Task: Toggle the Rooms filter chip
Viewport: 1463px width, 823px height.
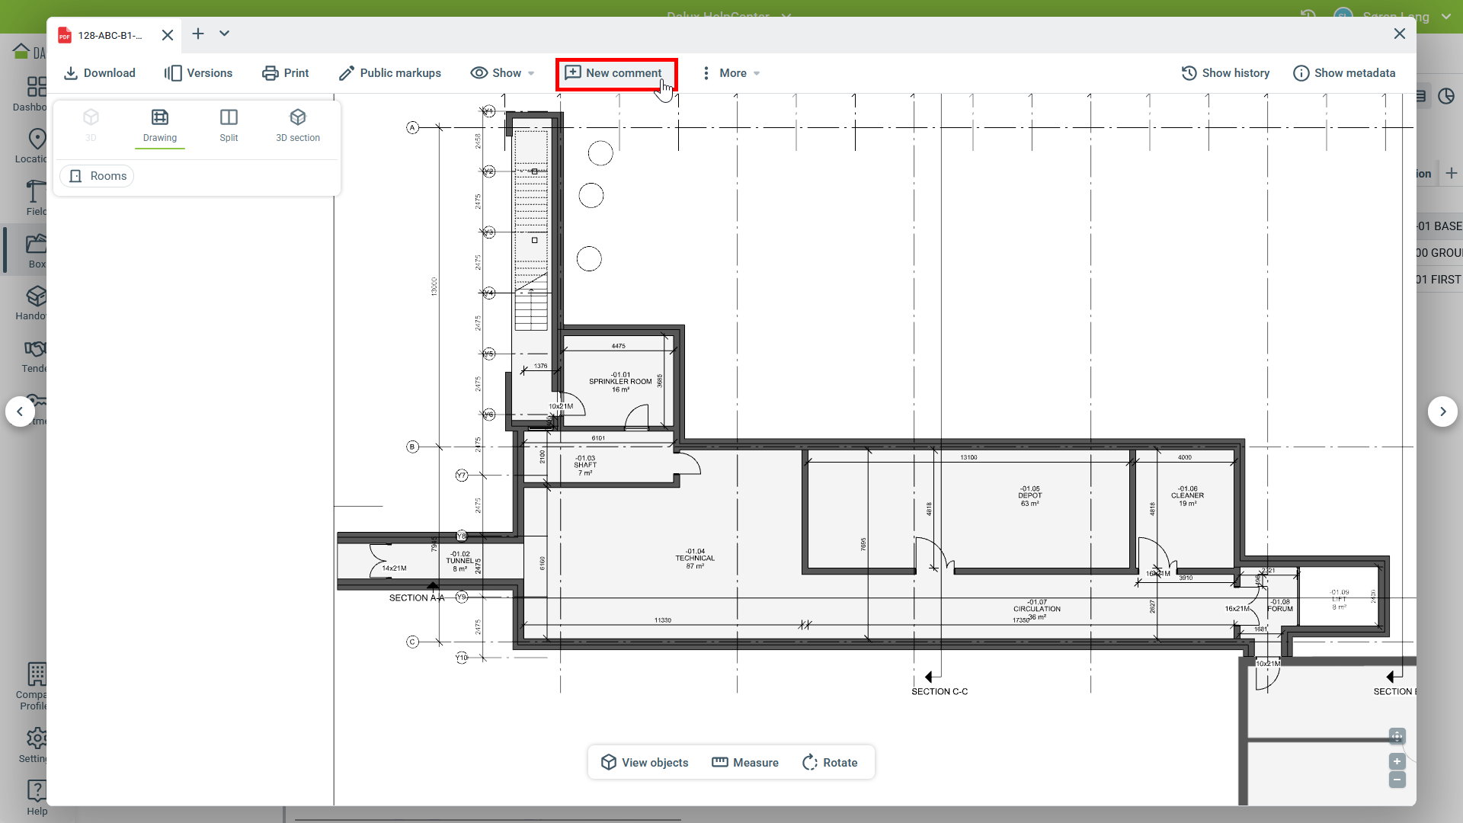Action: click(x=98, y=176)
